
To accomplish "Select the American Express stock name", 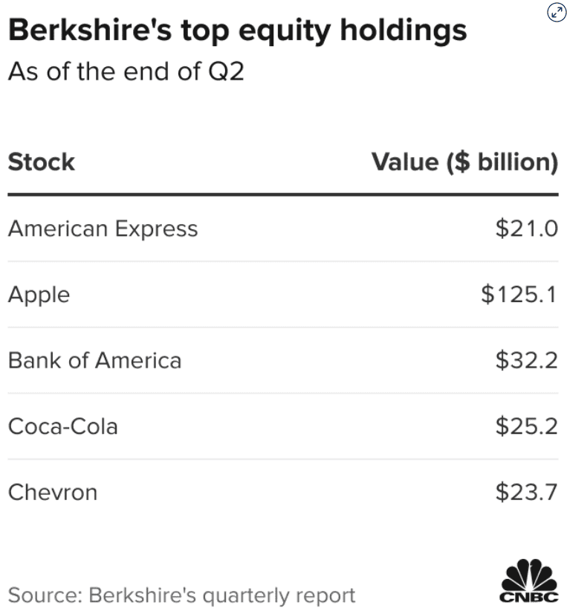I will pos(103,228).
